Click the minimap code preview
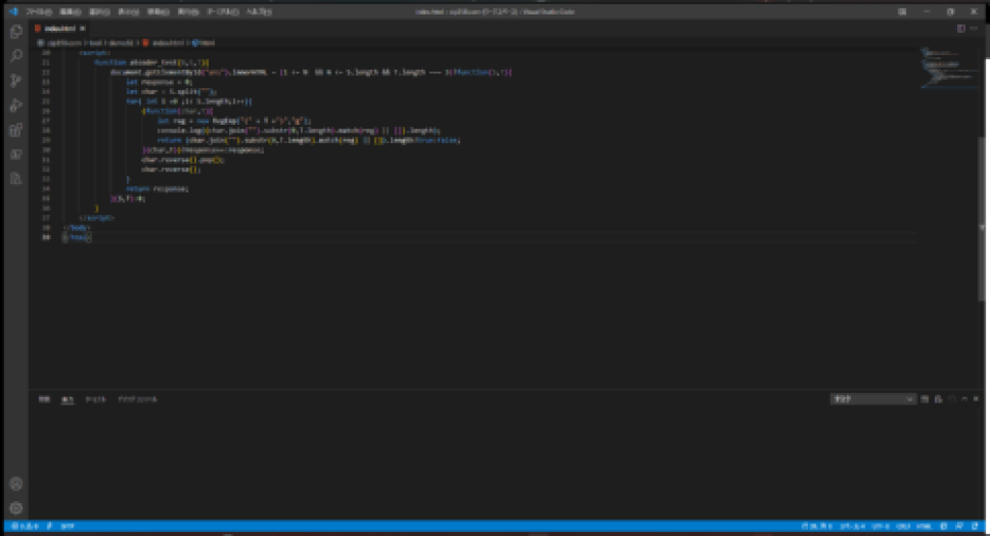 [948, 69]
